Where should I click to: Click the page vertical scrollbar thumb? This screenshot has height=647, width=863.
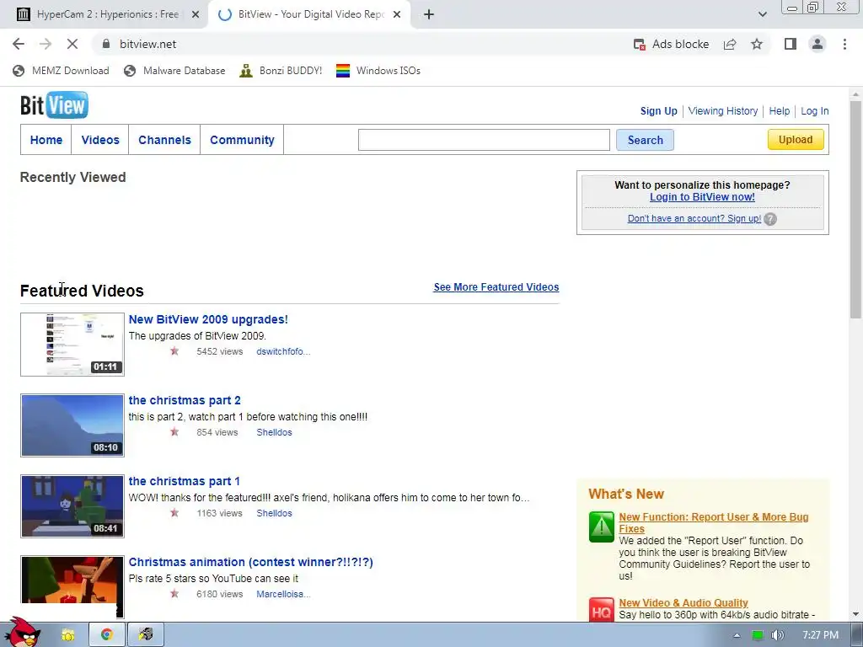855,209
